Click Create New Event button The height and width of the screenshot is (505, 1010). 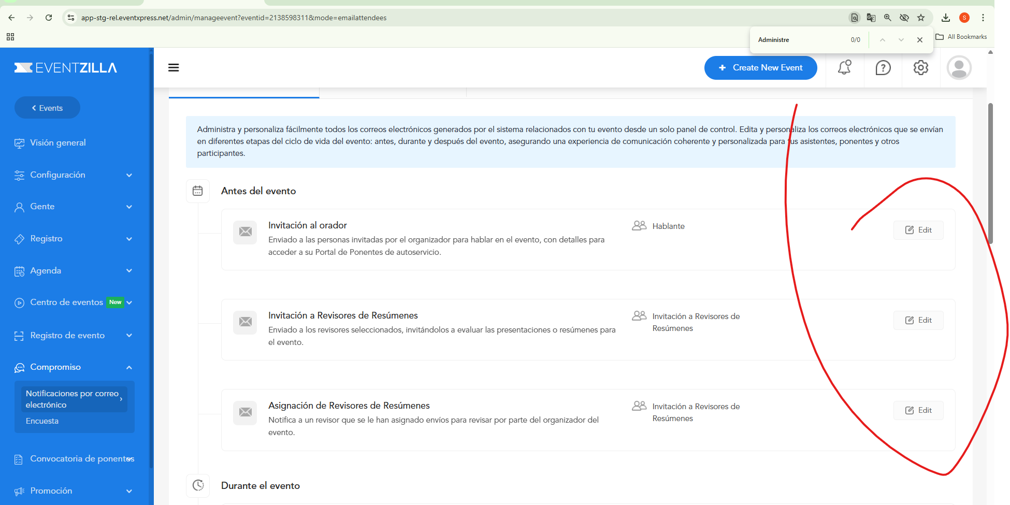coord(761,68)
